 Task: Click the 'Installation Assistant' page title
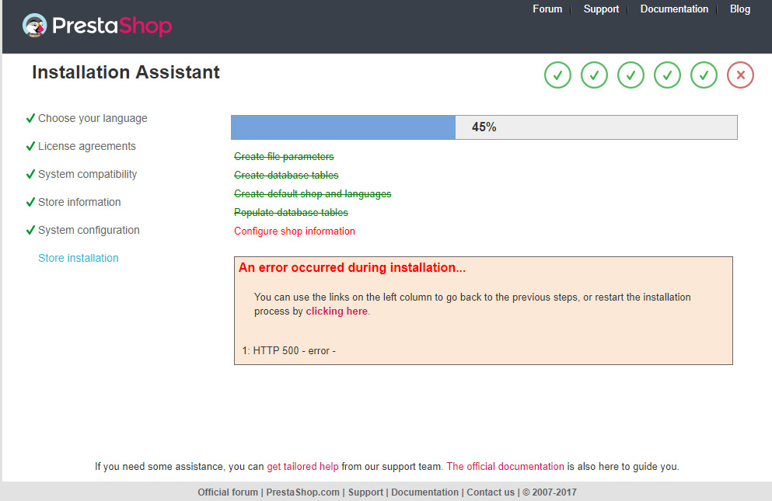click(125, 72)
